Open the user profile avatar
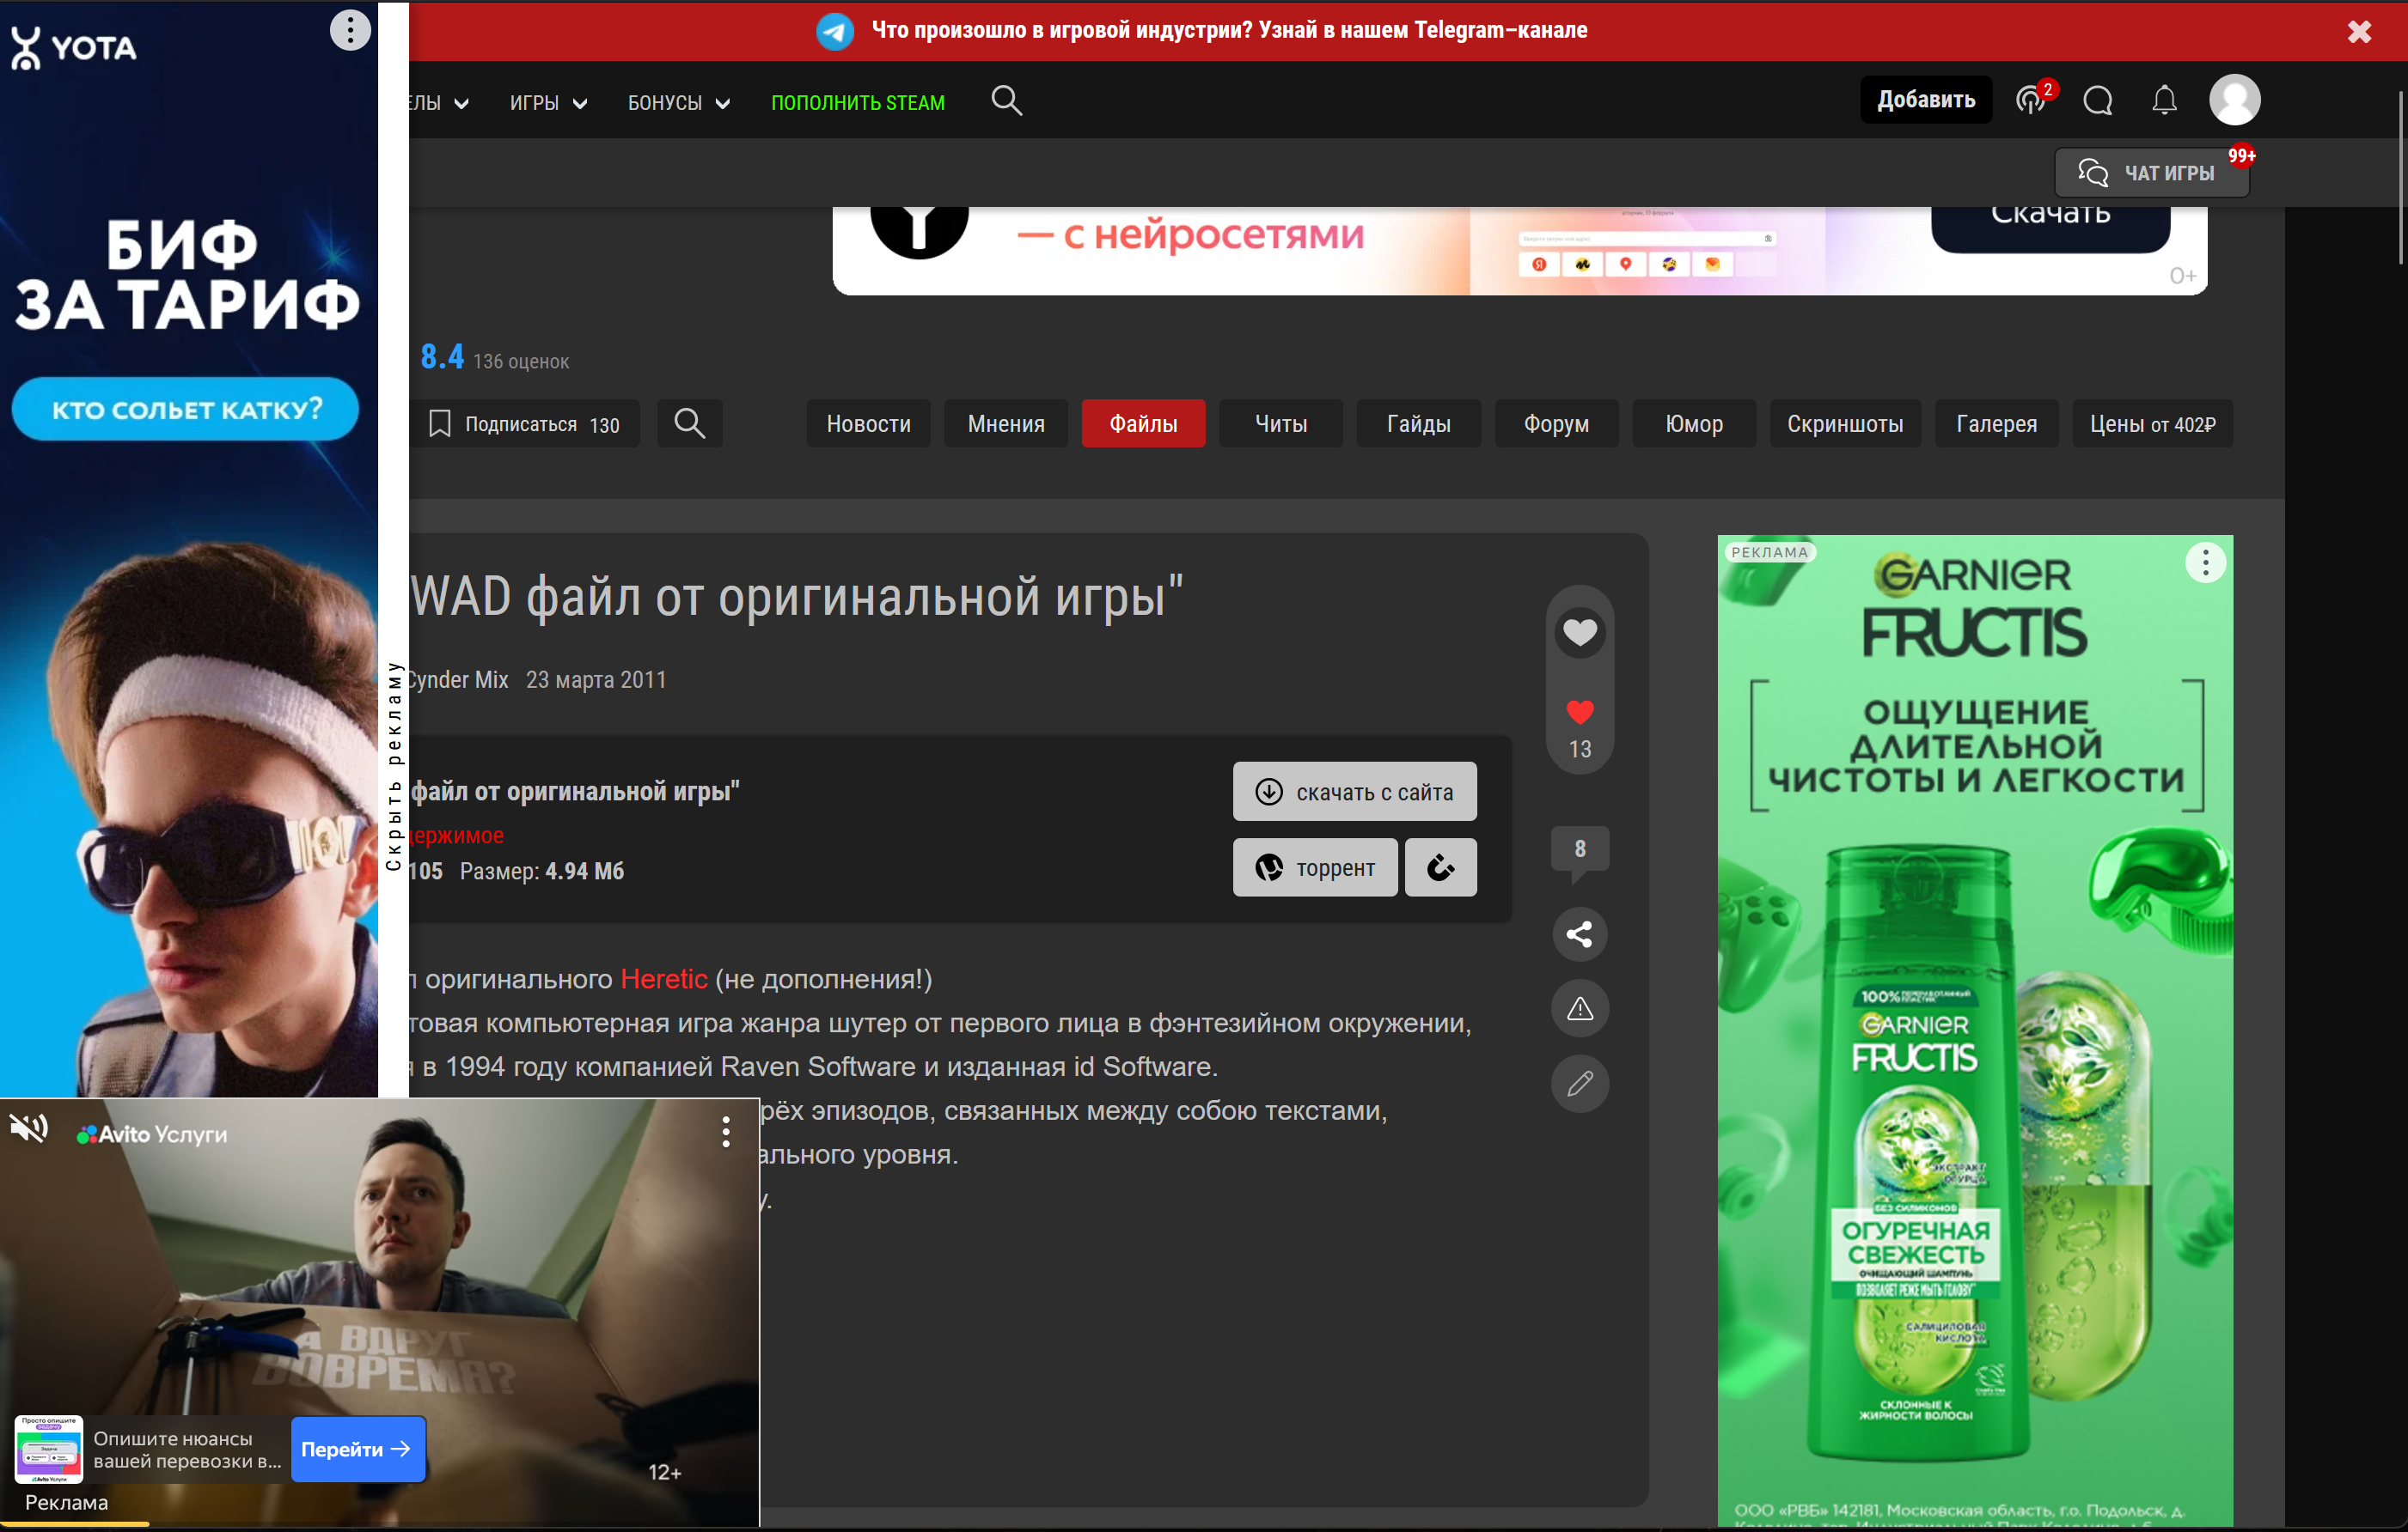The width and height of the screenshot is (2408, 1532). (x=2234, y=100)
